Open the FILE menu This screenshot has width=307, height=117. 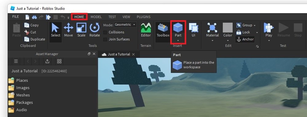point(15,17)
